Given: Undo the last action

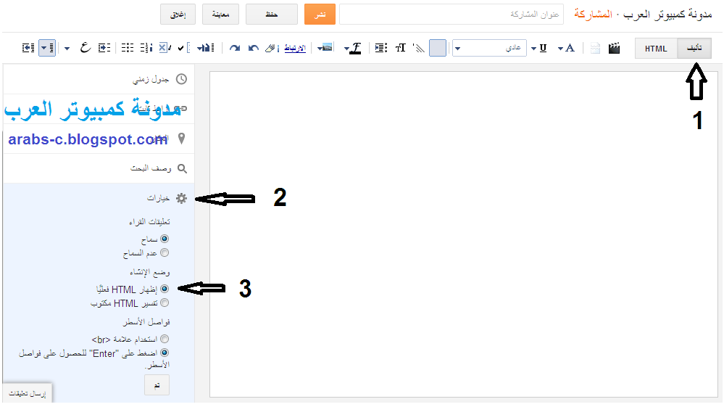Looking at the screenshot, I should pyautogui.click(x=253, y=48).
